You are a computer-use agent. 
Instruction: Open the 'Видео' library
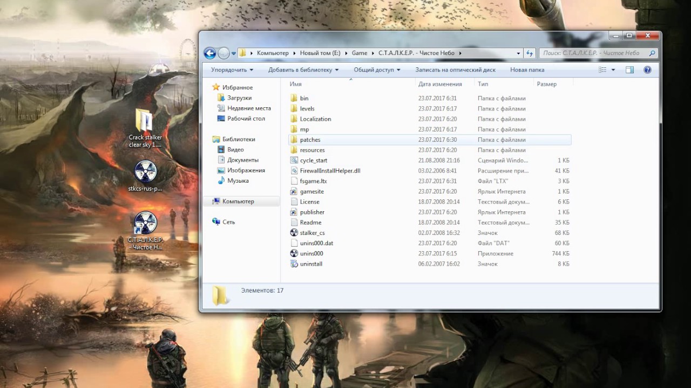235,150
